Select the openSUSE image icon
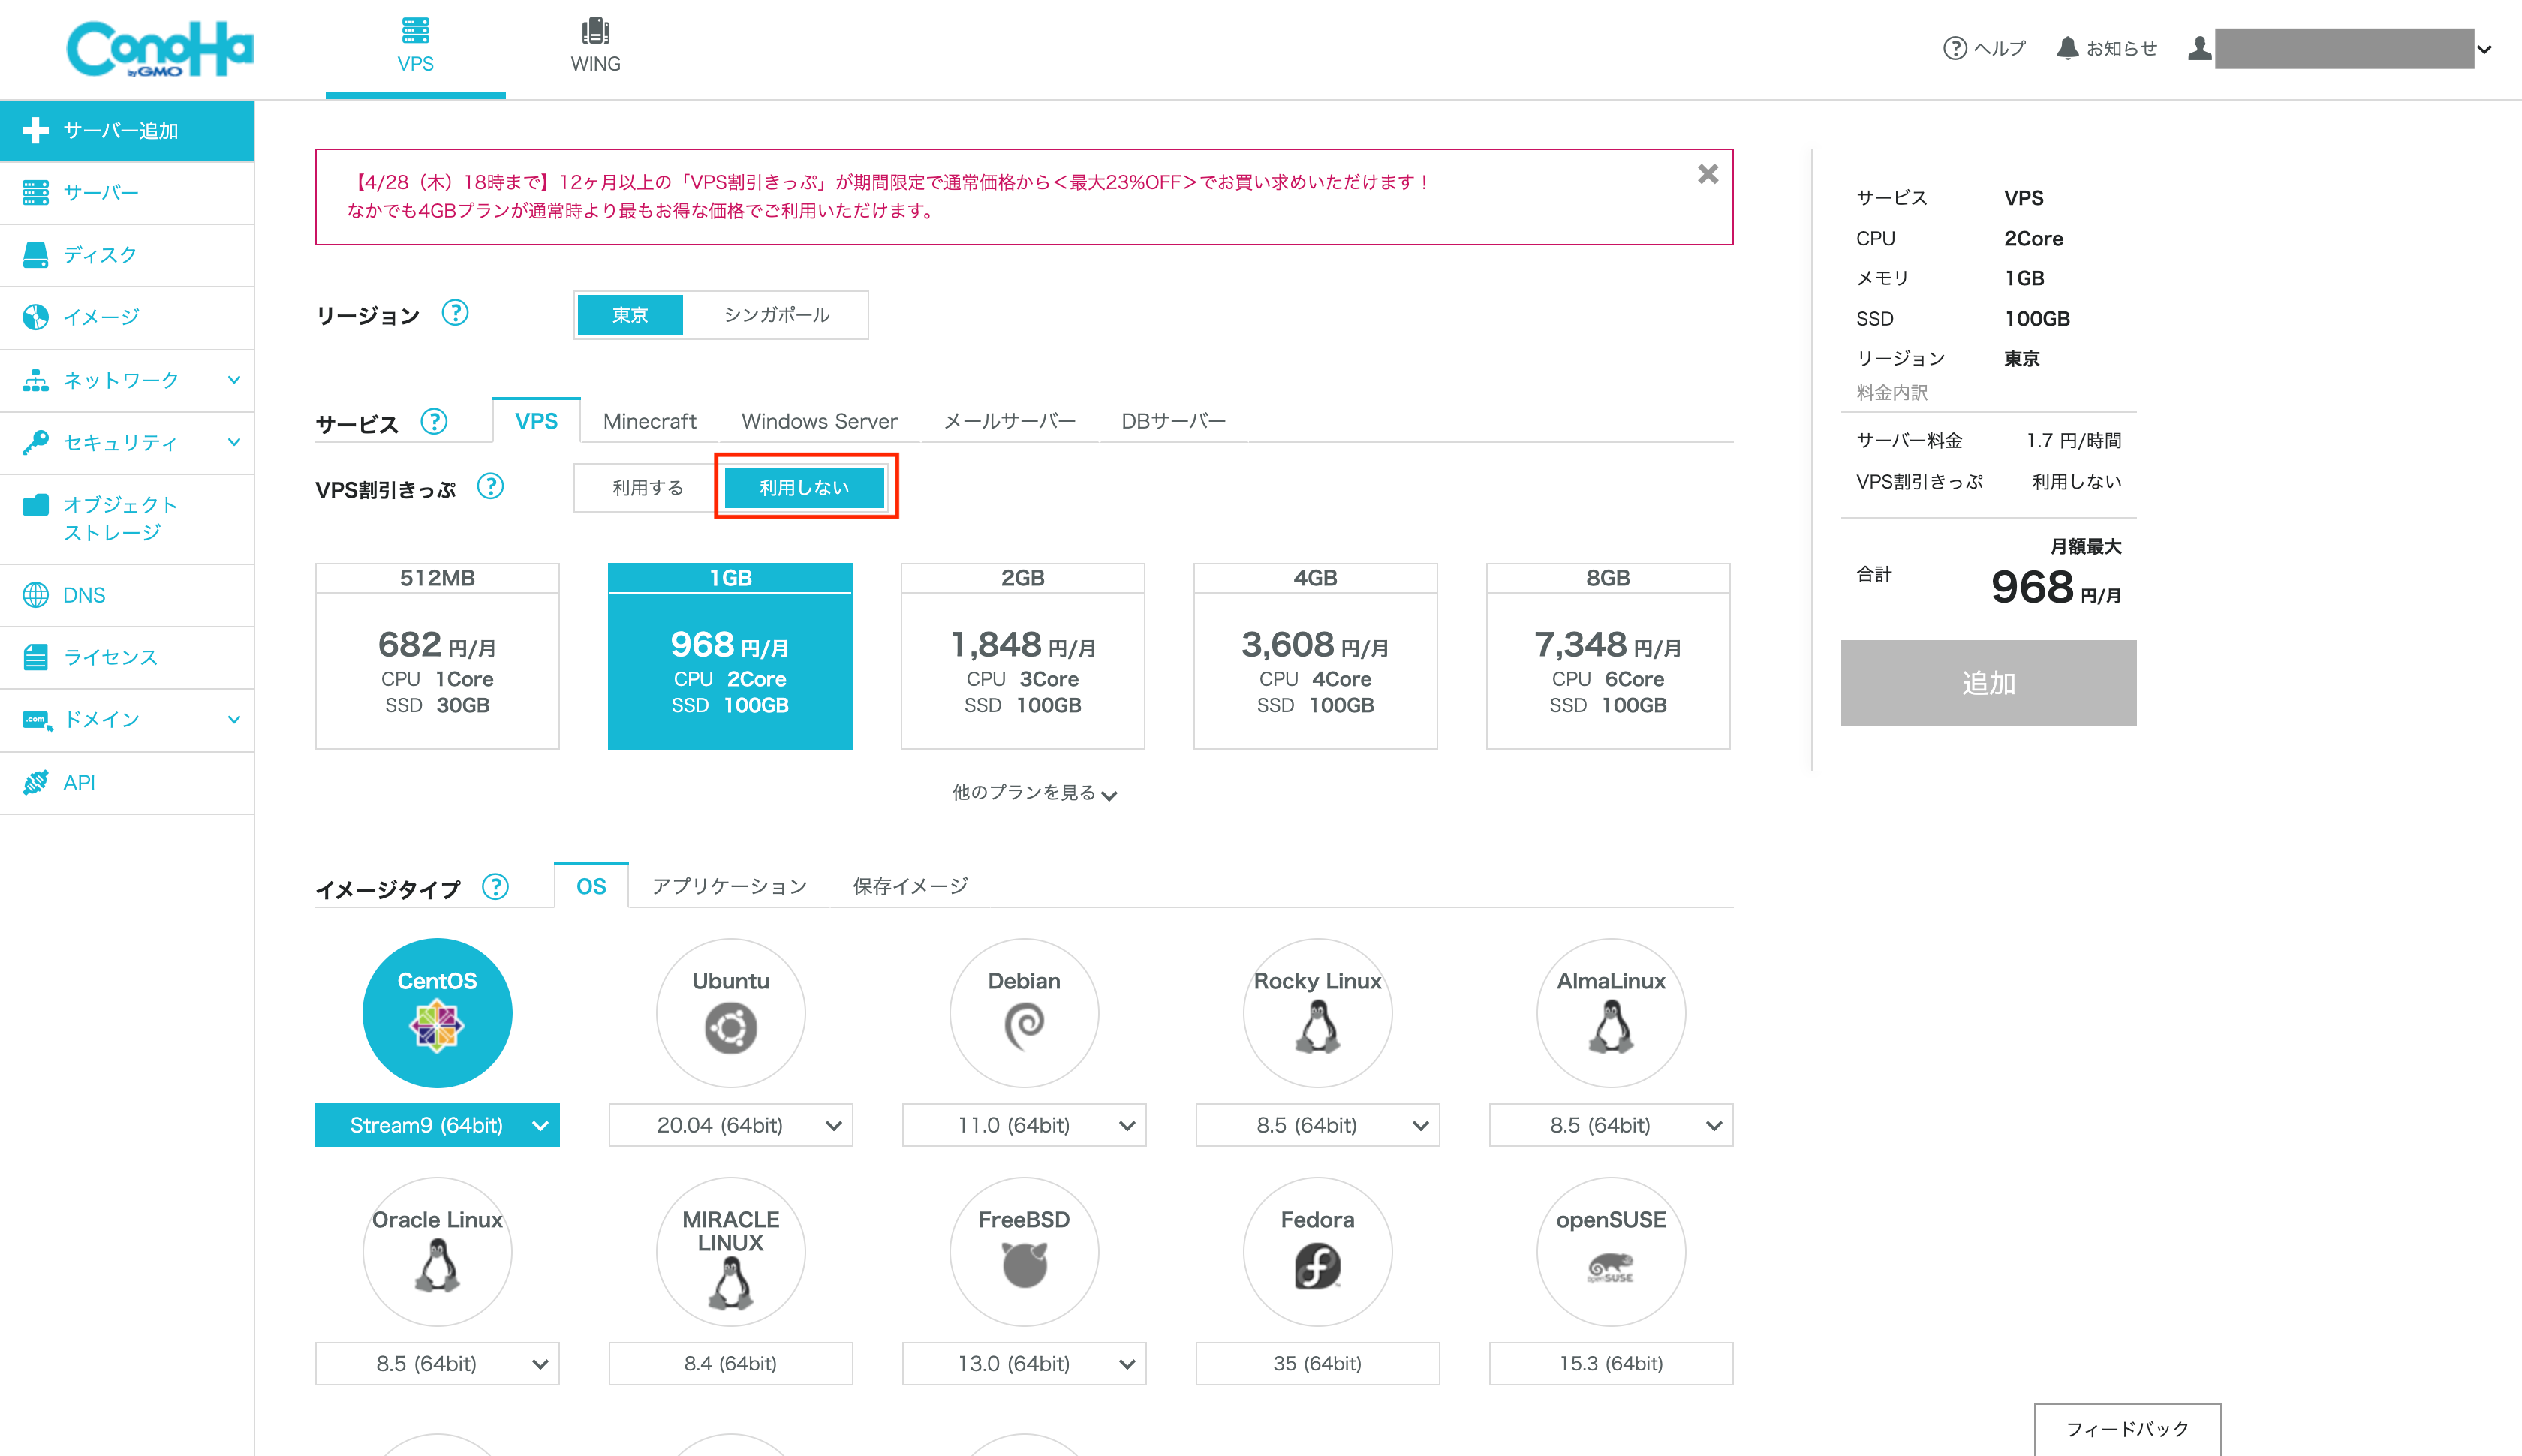This screenshot has width=2522, height=1456. pyautogui.click(x=1611, y=1252)
